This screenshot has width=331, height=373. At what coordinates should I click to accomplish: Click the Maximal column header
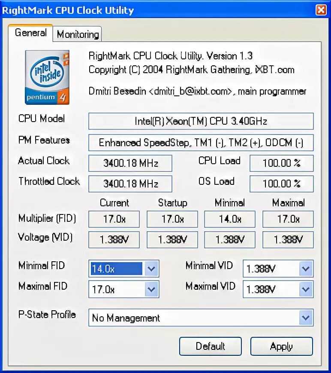coord(288,203)
